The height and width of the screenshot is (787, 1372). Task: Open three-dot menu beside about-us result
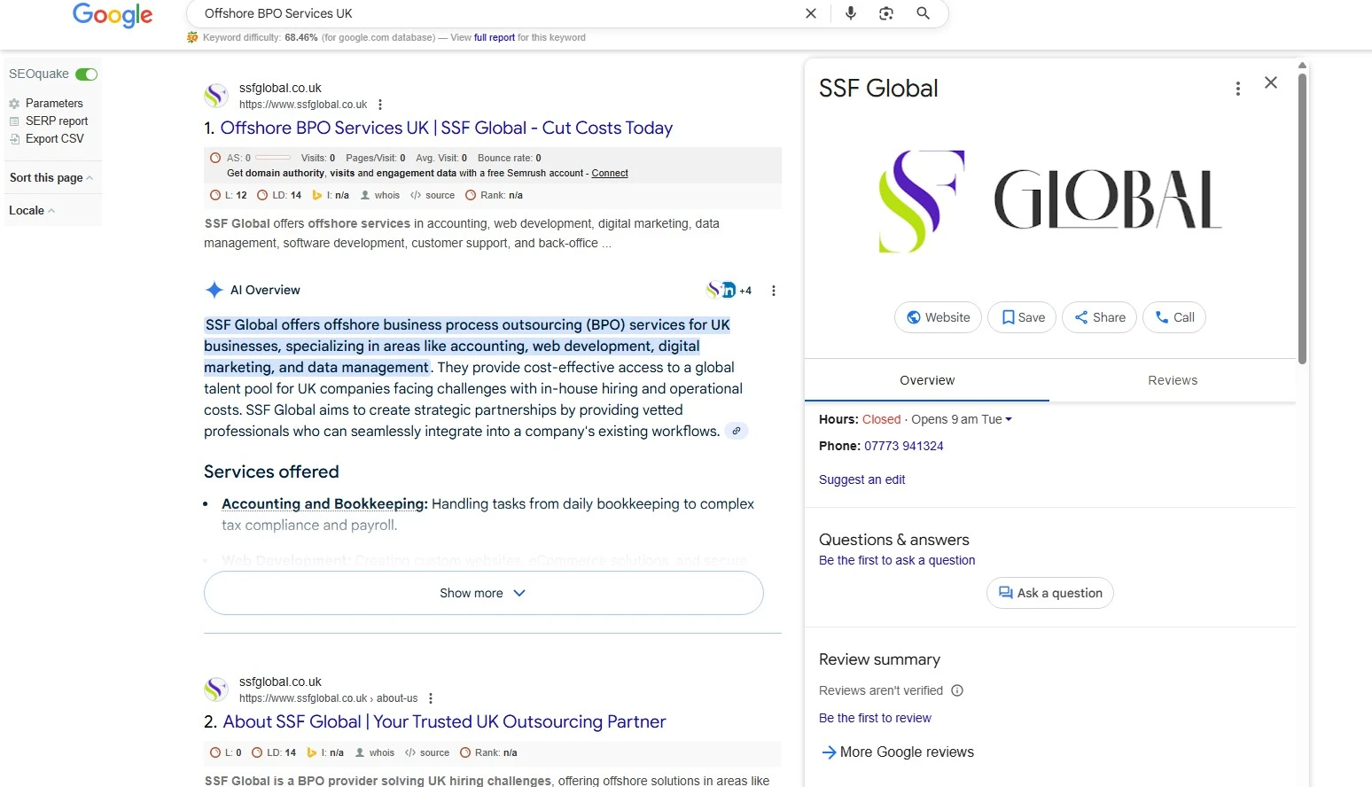[x=431, y=698]
